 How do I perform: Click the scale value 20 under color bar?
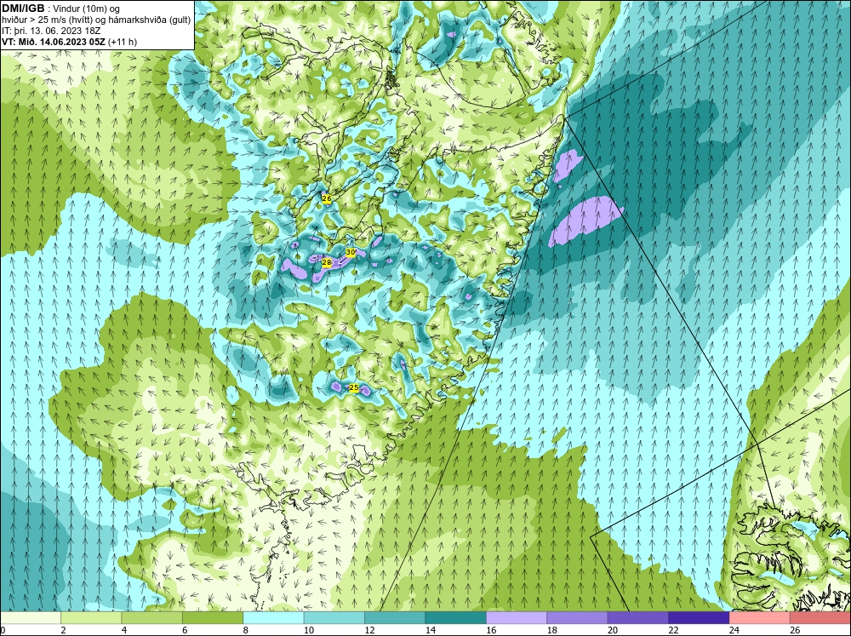pyautogui.click(x=612, y=630)
